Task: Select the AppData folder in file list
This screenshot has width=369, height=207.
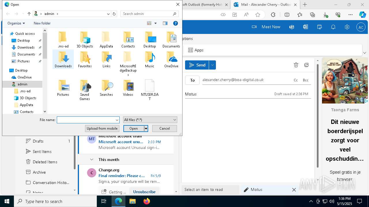Action: [106, 40]
